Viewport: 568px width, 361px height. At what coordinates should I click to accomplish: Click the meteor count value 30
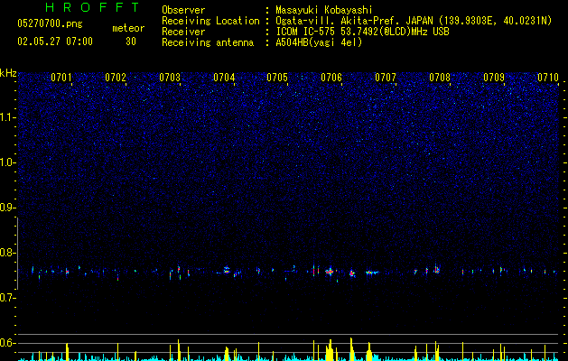pyautogui.click(x=131, y=42)
